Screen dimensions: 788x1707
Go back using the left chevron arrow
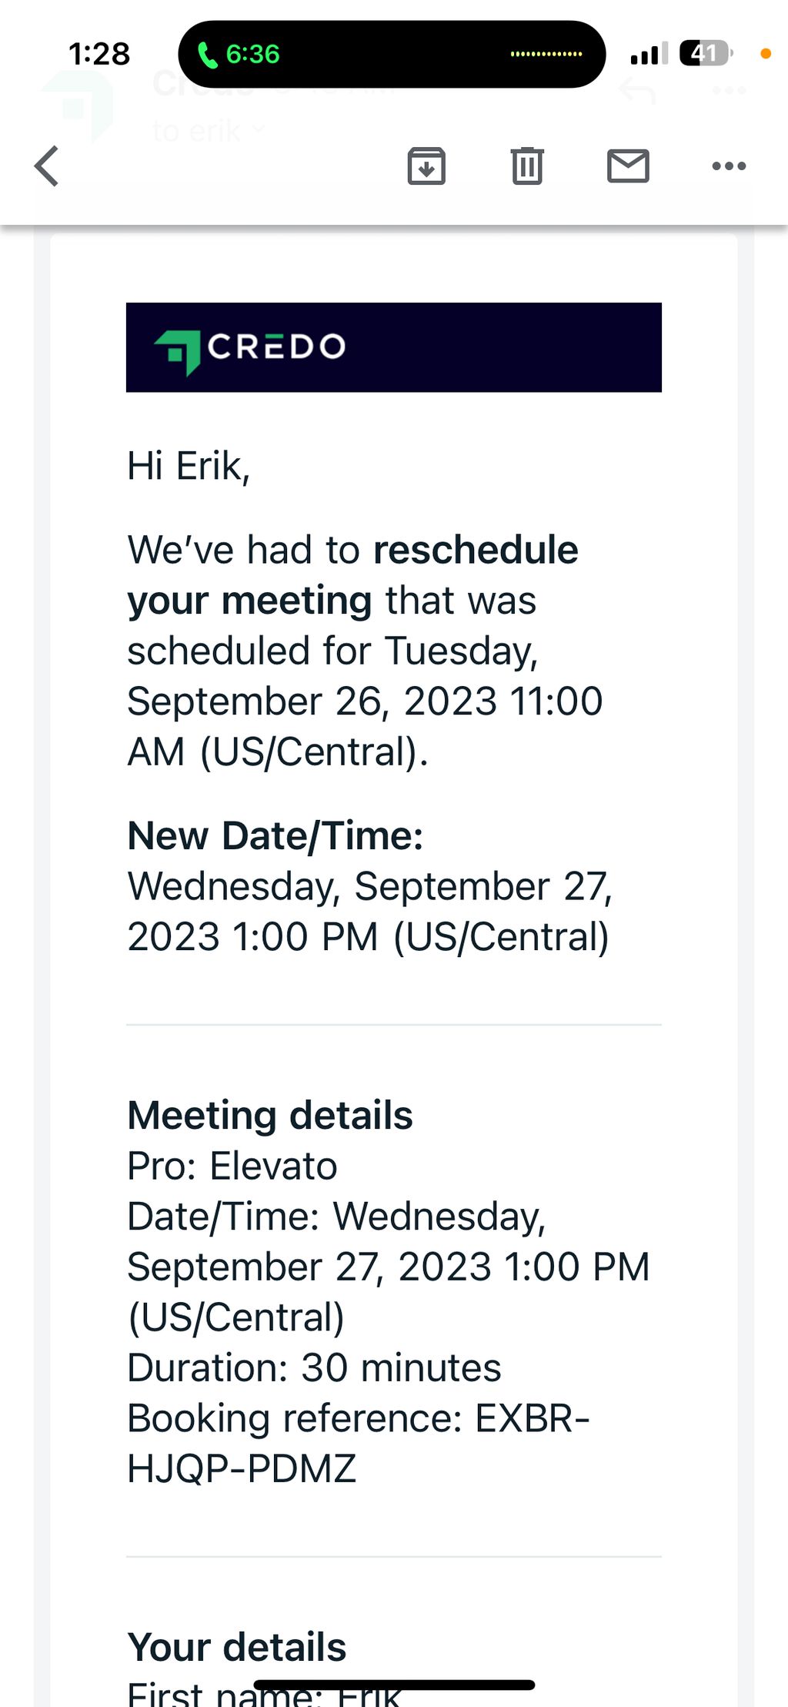point(47,166)
